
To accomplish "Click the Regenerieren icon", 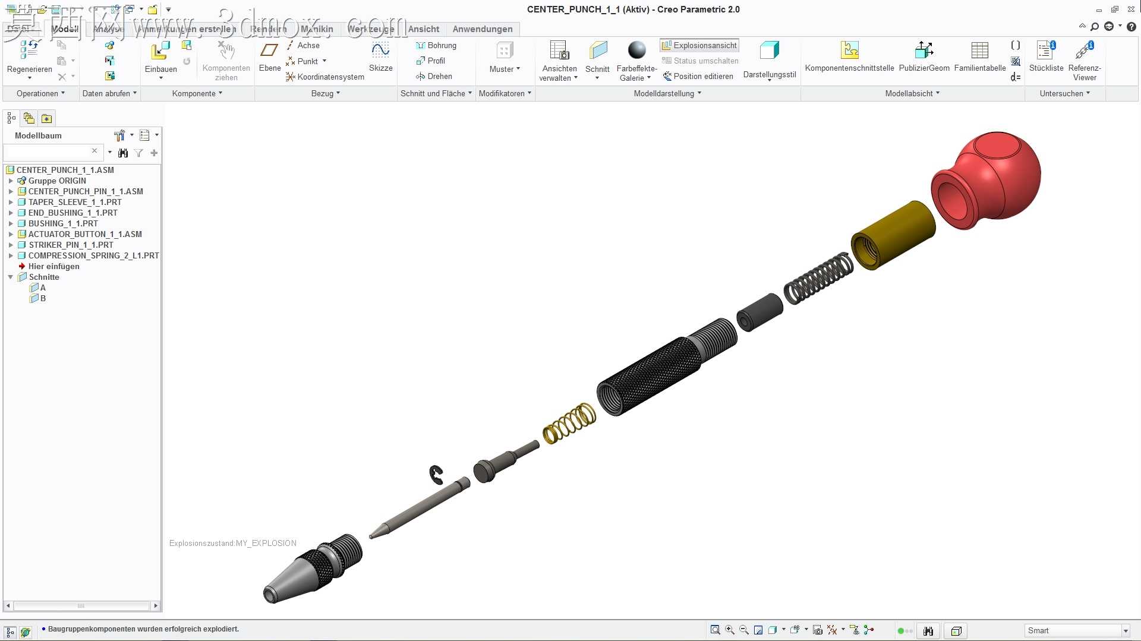I will coord(29,50).
